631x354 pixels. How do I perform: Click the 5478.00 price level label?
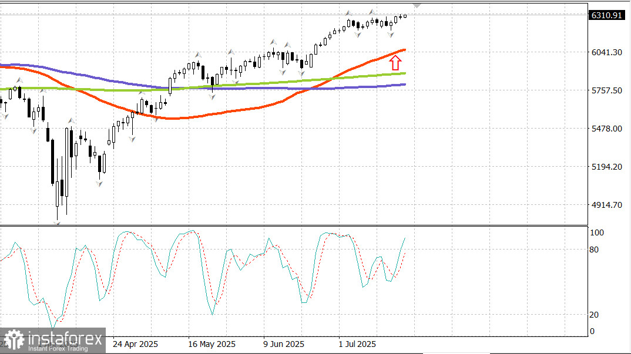pyautogui.click(x=607, y=129)
